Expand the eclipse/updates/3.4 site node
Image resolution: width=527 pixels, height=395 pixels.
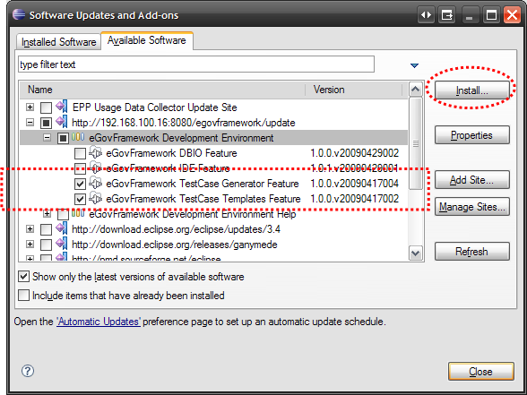point(30,228)
